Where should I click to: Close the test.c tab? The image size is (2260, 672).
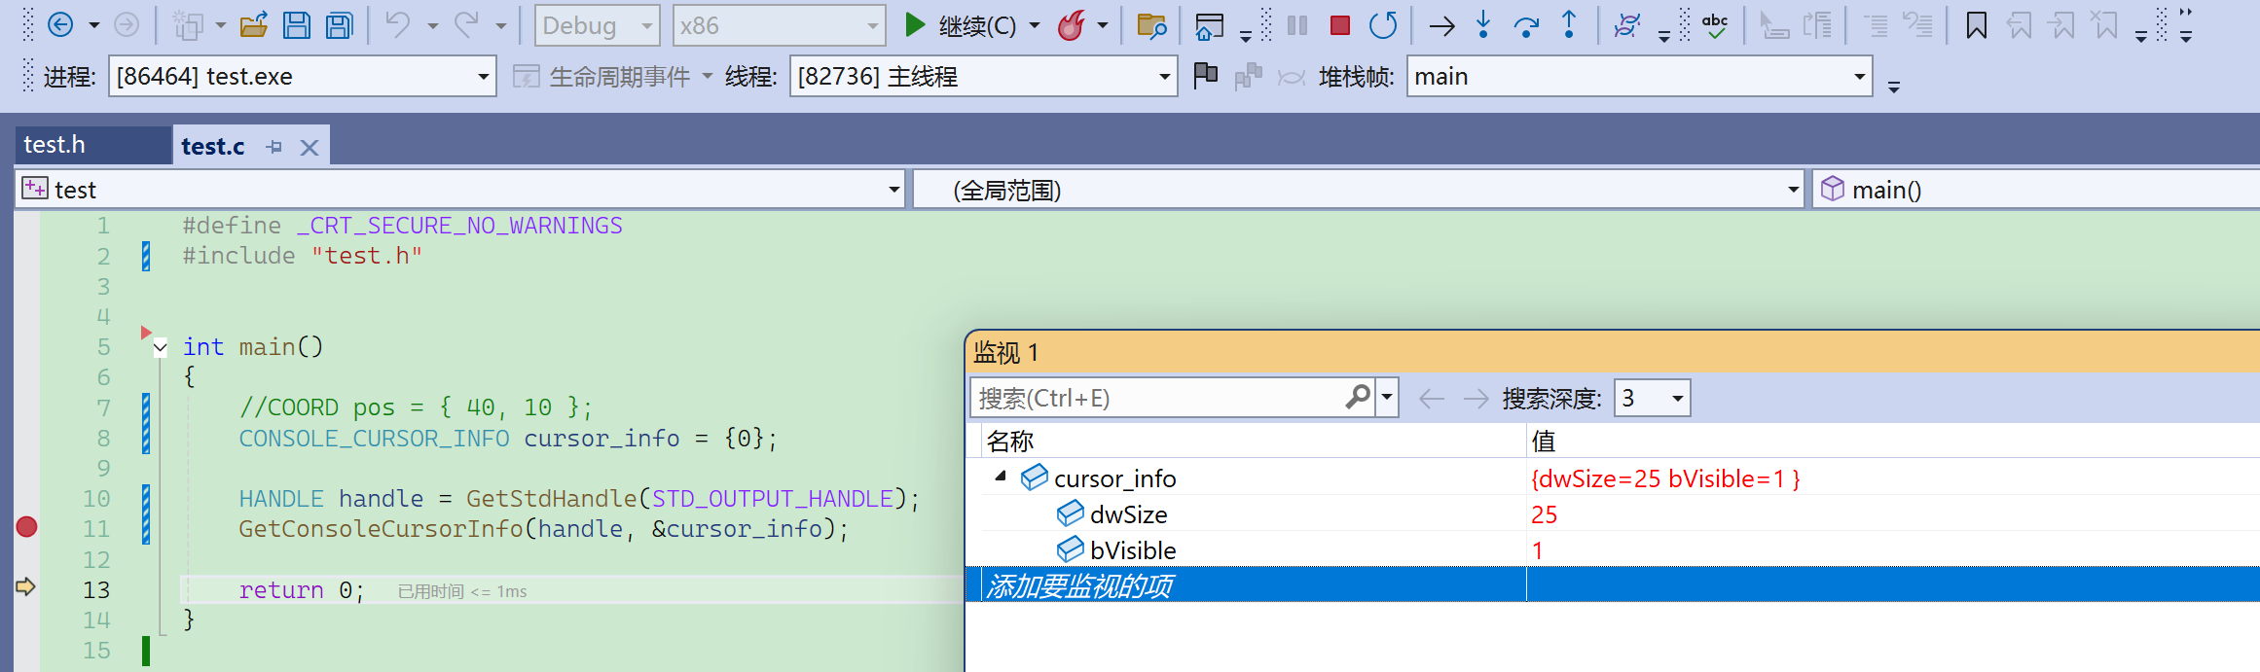click(x=310, y=148)
